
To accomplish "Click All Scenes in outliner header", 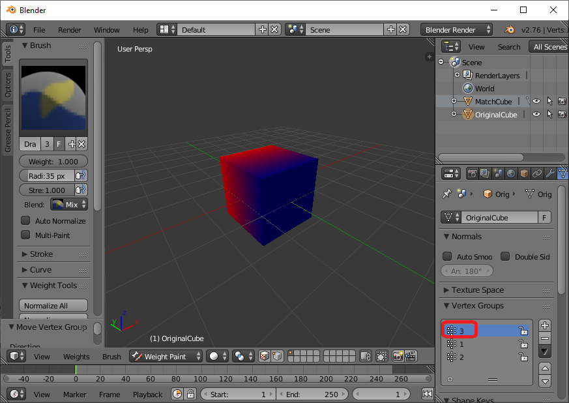I will click(549, 47).
